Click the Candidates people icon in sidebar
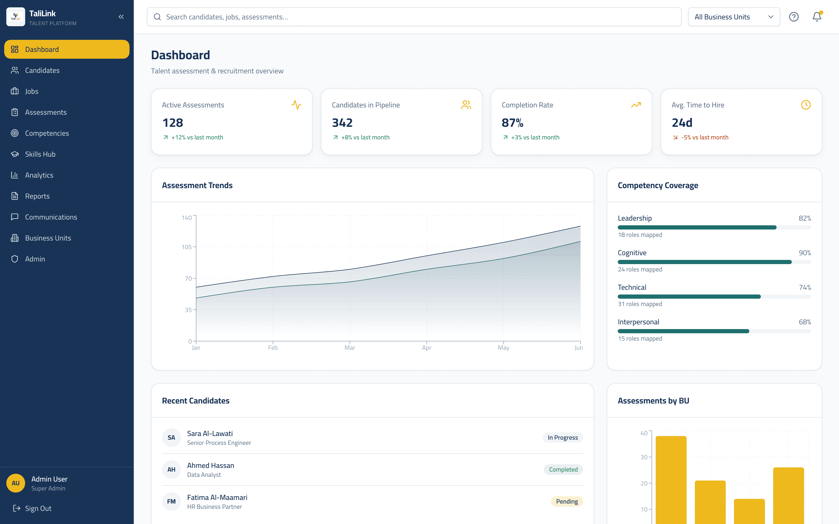 coord(15,70)
